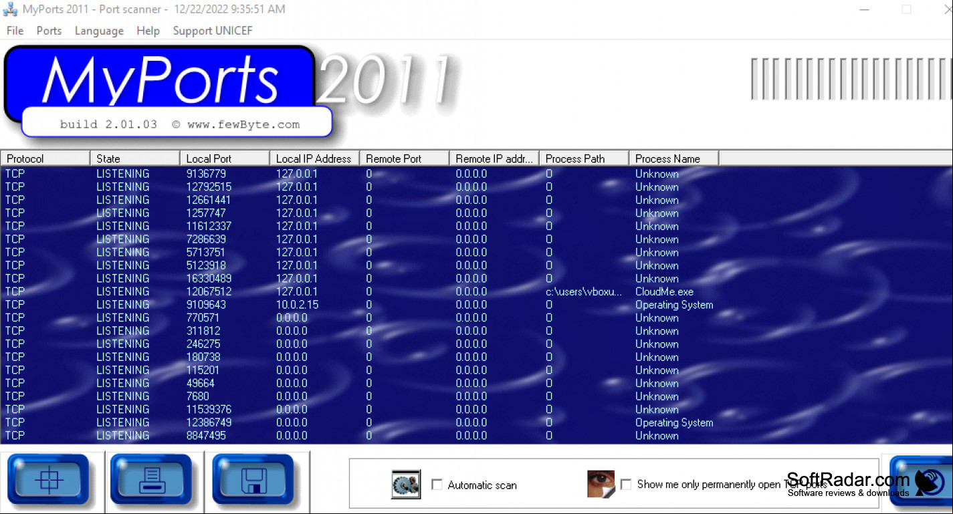
Task: Sort by Local IP Address column header
Action: point(314,158)
